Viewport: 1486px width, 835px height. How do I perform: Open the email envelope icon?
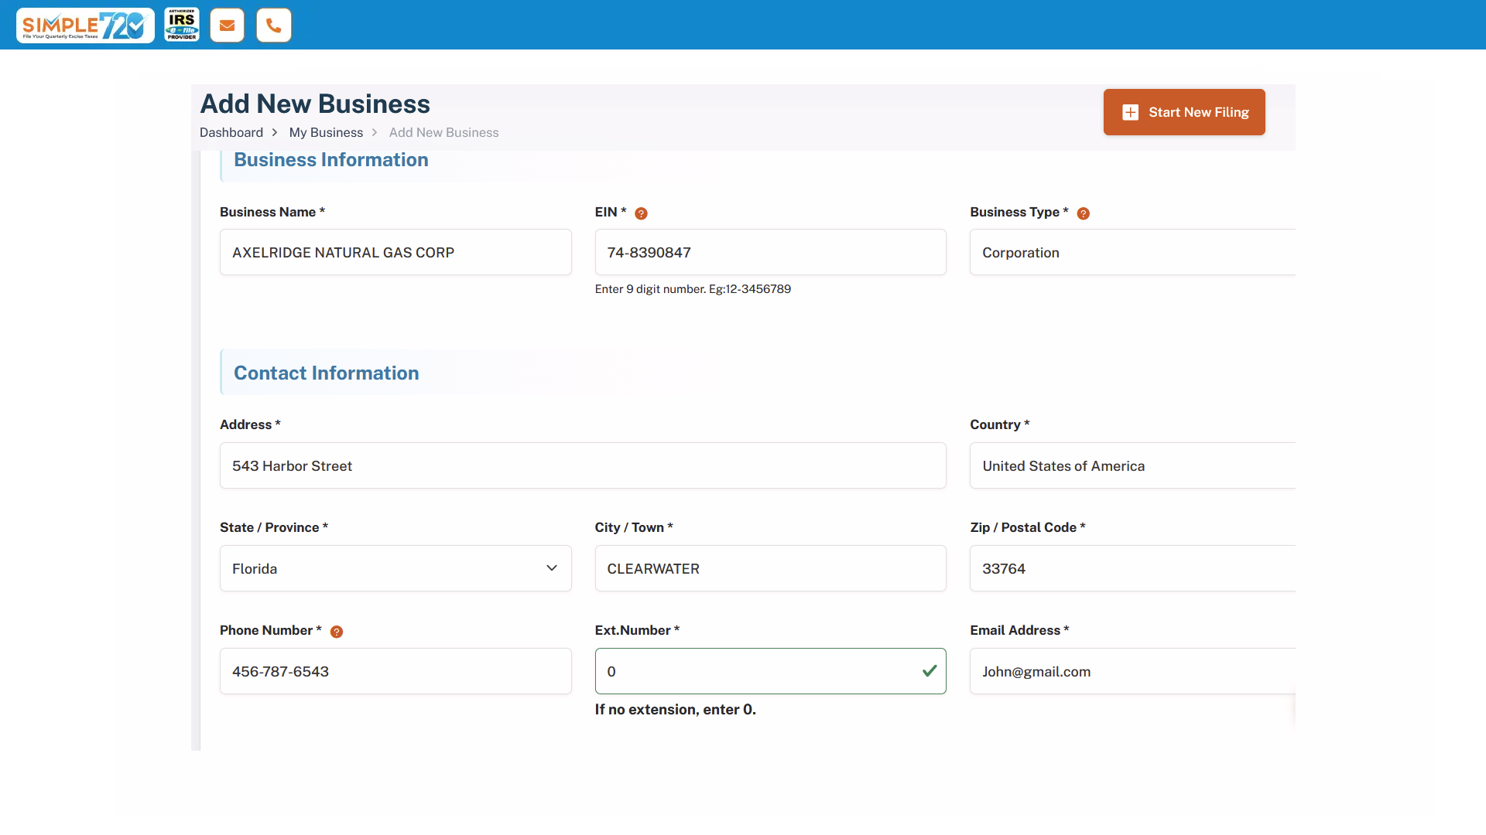pos(227,26)
